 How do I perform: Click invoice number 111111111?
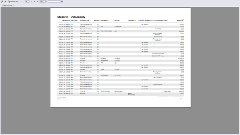point(117,75)
